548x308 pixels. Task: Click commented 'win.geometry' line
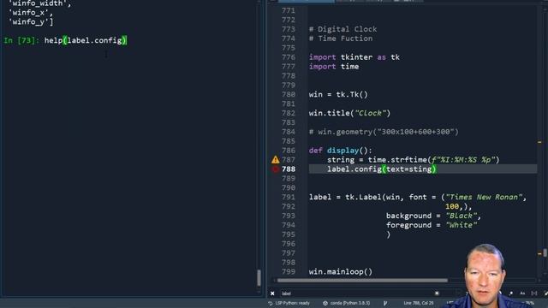coord(384,132)
